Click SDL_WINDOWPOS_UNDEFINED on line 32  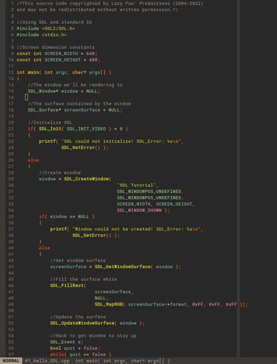tap(149, 197)
